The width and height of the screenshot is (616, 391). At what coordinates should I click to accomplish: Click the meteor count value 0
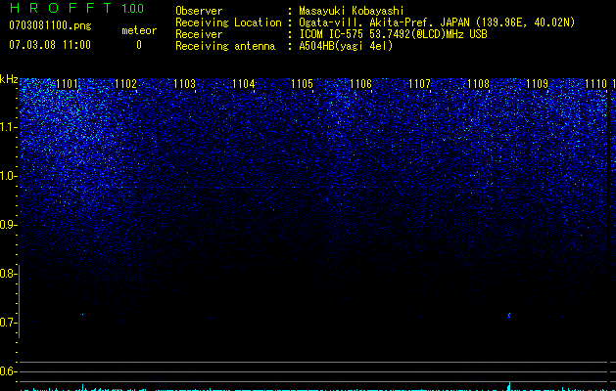pos(139,45)
